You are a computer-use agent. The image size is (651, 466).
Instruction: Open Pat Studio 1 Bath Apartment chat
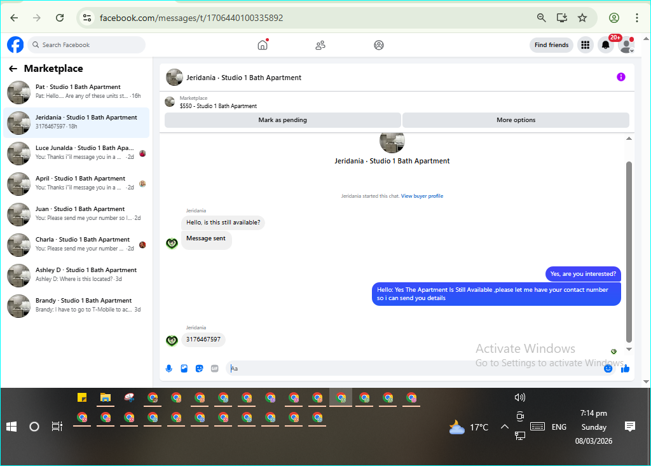pyautogui.click(x=76, y=92)
